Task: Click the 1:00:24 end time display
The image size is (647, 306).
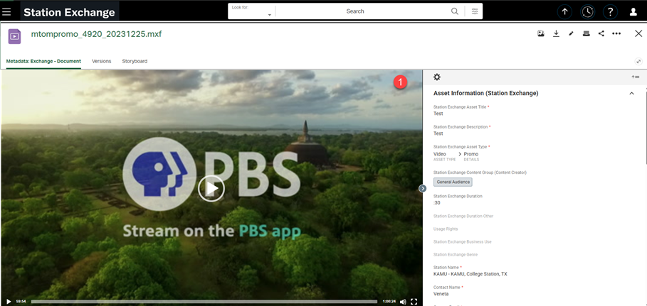Action: tap(389, 302)
